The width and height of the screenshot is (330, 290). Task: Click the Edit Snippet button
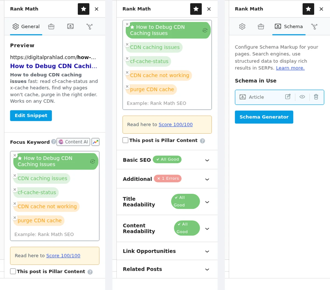(x=31, y=116)
